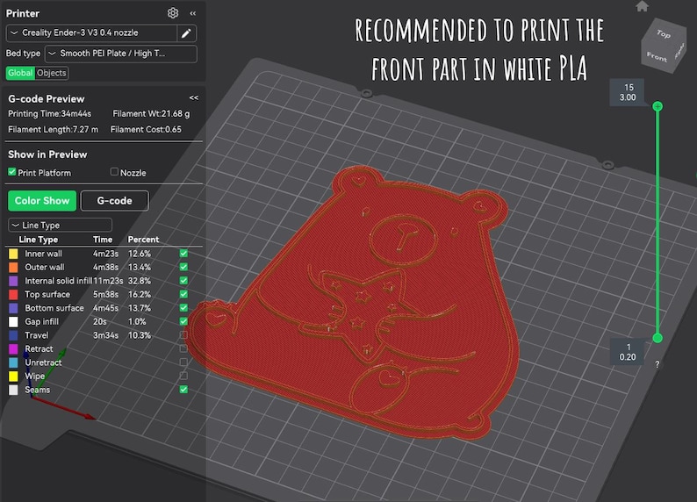Collapse the Printer panel with double arrows
Screen dimensions: 697x502
tap(193, 13)
